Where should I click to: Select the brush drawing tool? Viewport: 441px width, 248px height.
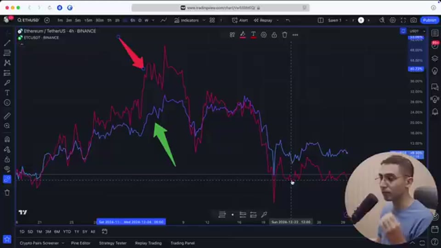click(7, 83)
